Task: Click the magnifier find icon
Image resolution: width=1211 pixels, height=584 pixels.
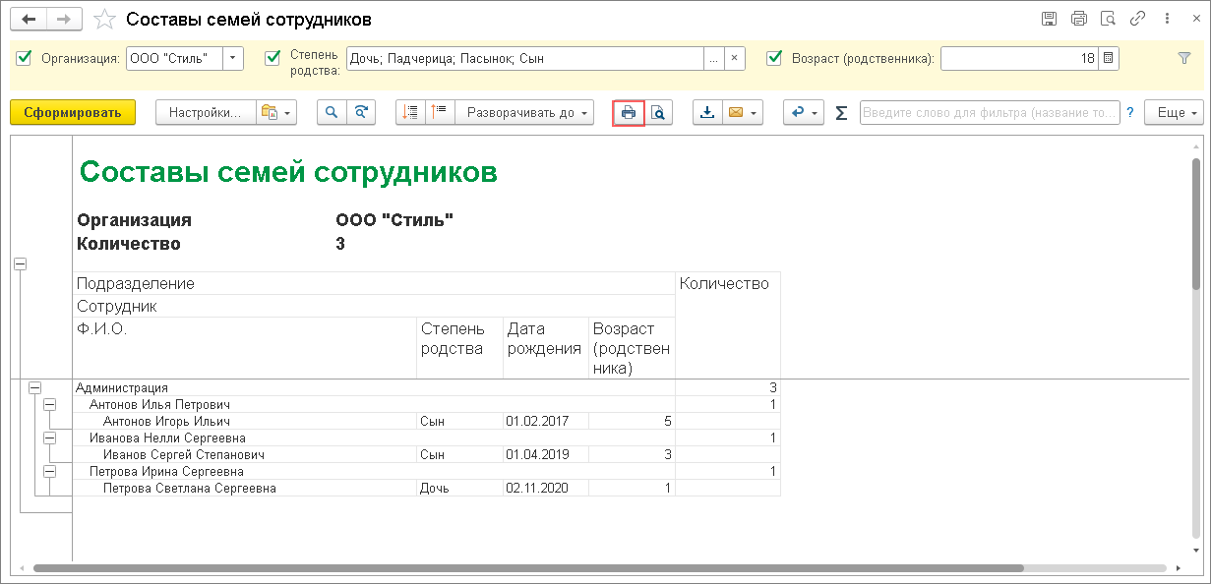Action: click(x=332, y=113)
